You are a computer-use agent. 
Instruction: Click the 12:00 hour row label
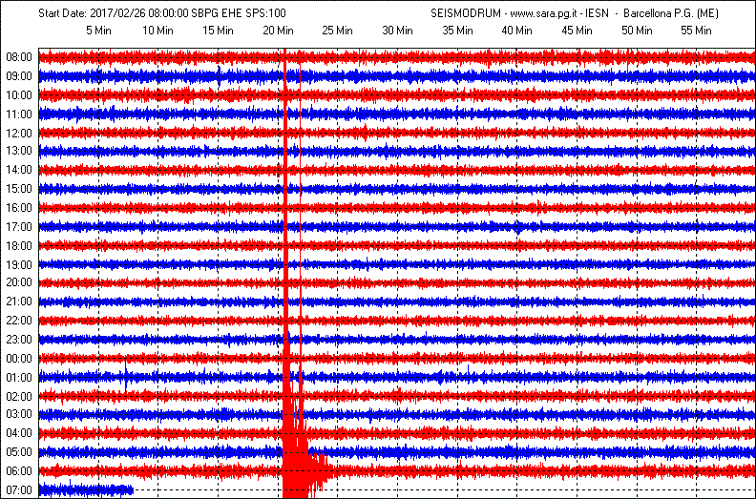[x=19, y=133]
